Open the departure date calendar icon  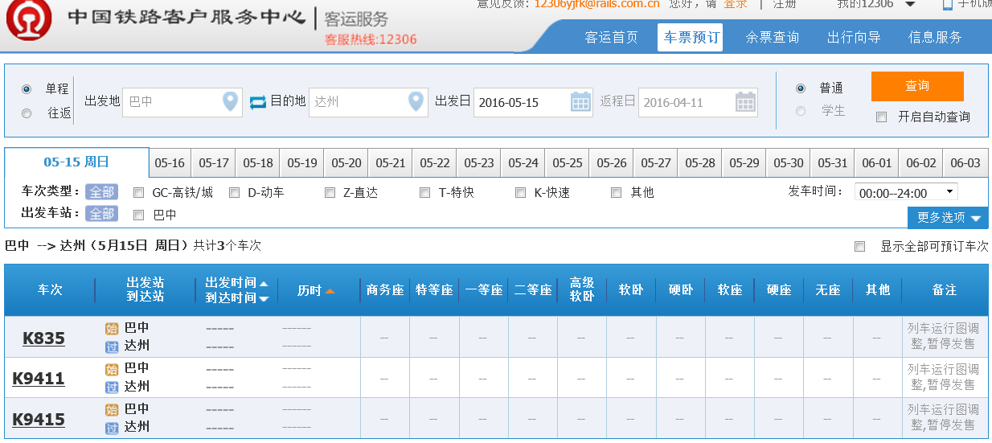(580, 102)
